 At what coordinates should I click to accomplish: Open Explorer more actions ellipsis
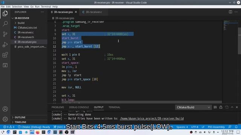42,12
